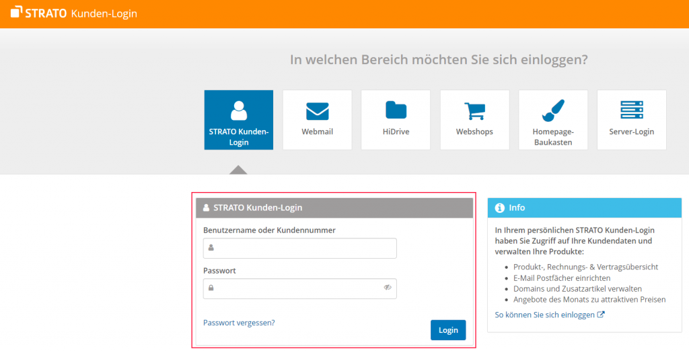Click the Benutzername oder Kundennummer label
The height and width of the screenshot is (351, 689).
coord(269,230)
